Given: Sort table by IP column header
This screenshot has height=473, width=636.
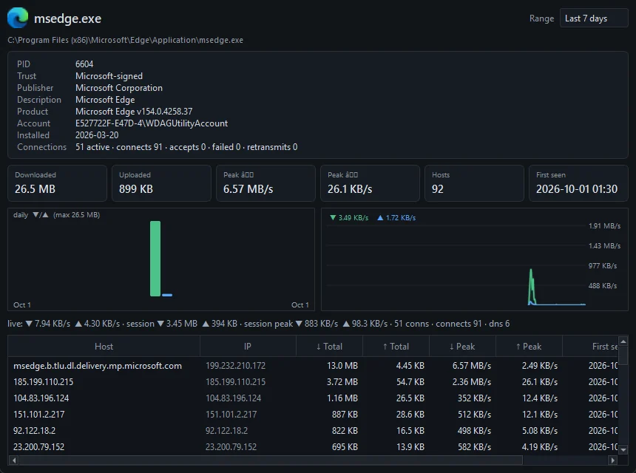Looking at the screenshot, I should click(248, 347).
